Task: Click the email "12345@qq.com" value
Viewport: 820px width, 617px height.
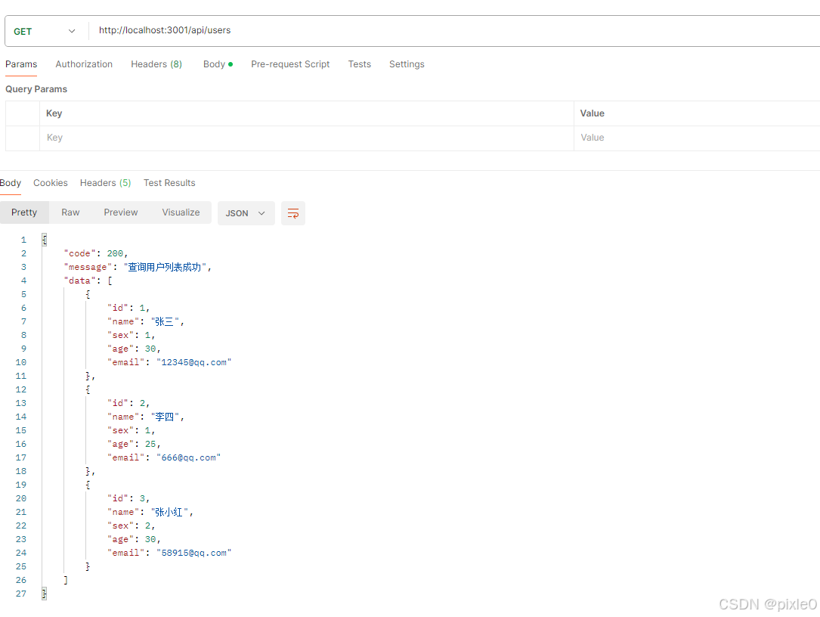Action: coord(193,363)
